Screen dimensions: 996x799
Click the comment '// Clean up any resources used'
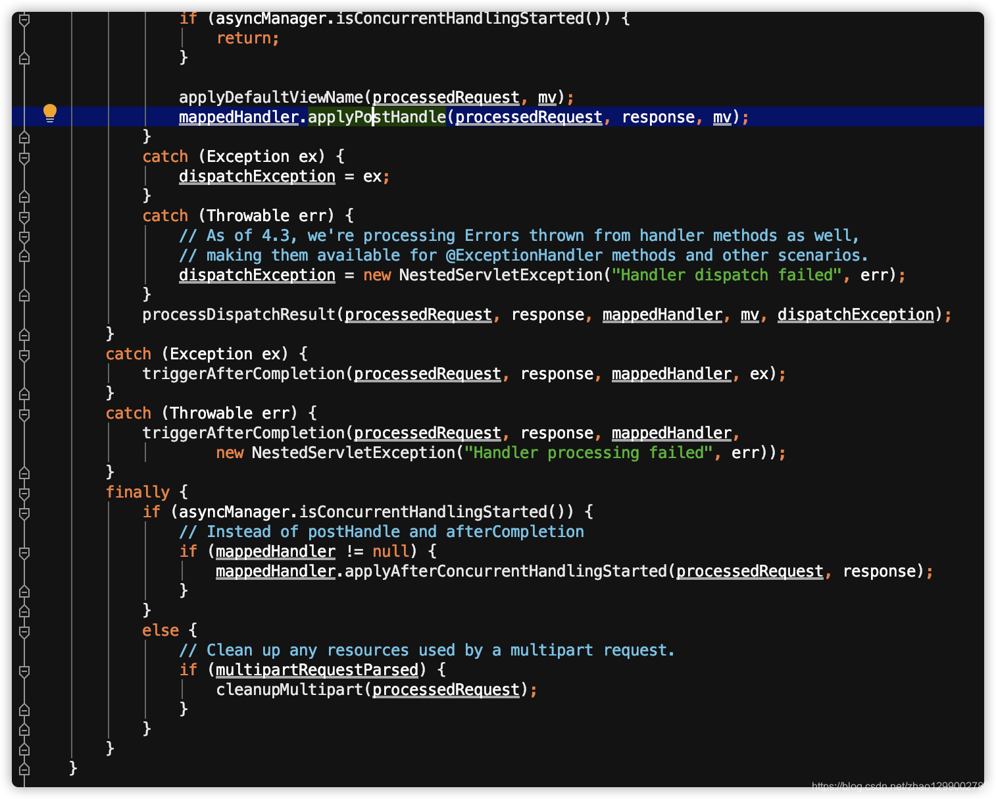[x=427, y=650]
